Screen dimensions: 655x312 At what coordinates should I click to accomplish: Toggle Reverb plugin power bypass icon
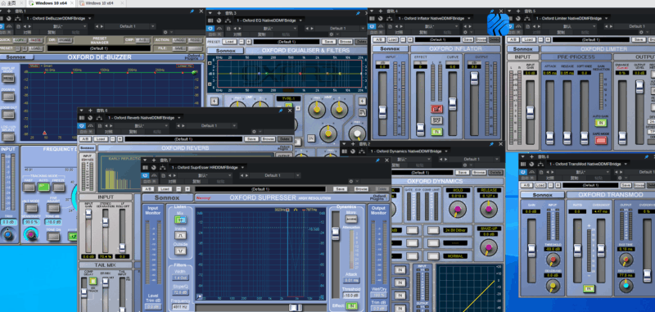tap(81, 126)
